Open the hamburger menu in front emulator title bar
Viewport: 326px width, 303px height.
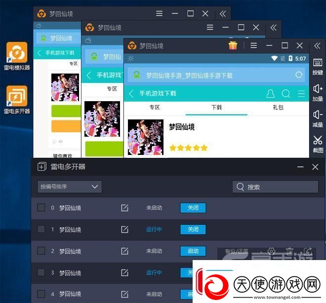point(254,45)
